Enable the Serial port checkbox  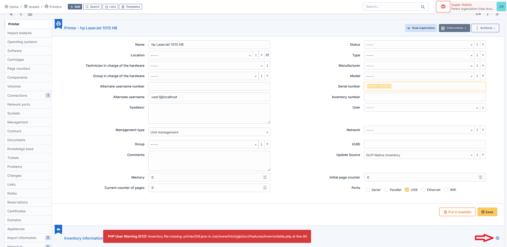(368, 190)
